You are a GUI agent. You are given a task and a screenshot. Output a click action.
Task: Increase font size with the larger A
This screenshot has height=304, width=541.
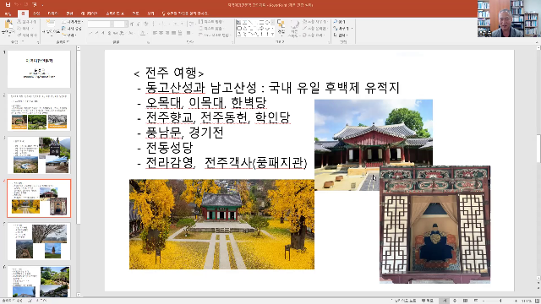pos(132,24)
